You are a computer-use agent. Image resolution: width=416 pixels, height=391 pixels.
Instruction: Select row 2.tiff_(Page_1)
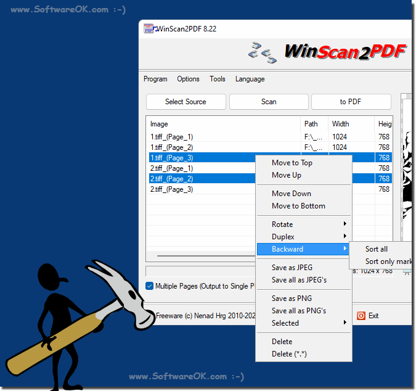coord(202,168)
